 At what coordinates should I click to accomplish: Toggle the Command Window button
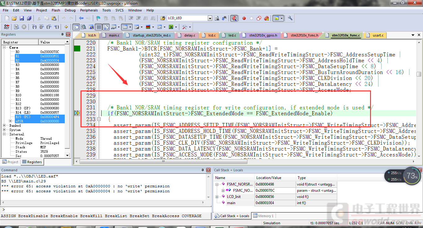pyautogui.click(x=76, y=27)
